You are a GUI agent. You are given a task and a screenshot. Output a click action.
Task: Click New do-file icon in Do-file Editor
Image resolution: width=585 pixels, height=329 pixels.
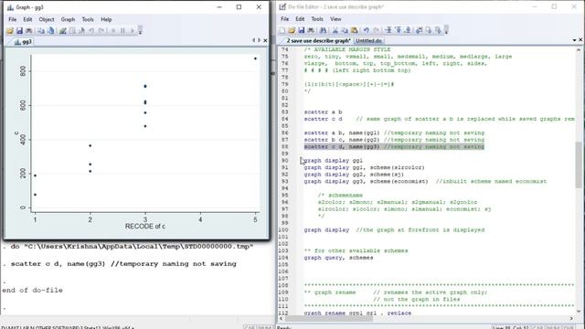coord(282,30)
